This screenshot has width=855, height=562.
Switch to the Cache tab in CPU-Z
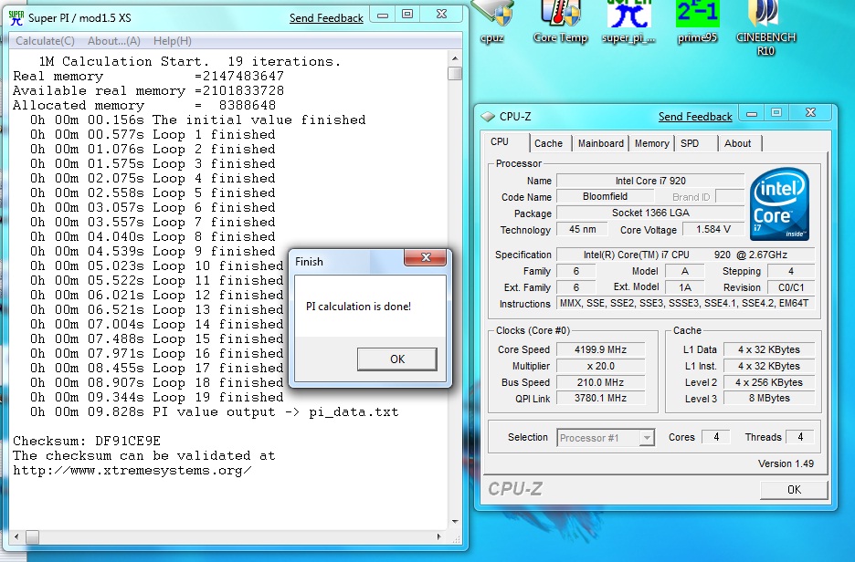coord(548,143)
